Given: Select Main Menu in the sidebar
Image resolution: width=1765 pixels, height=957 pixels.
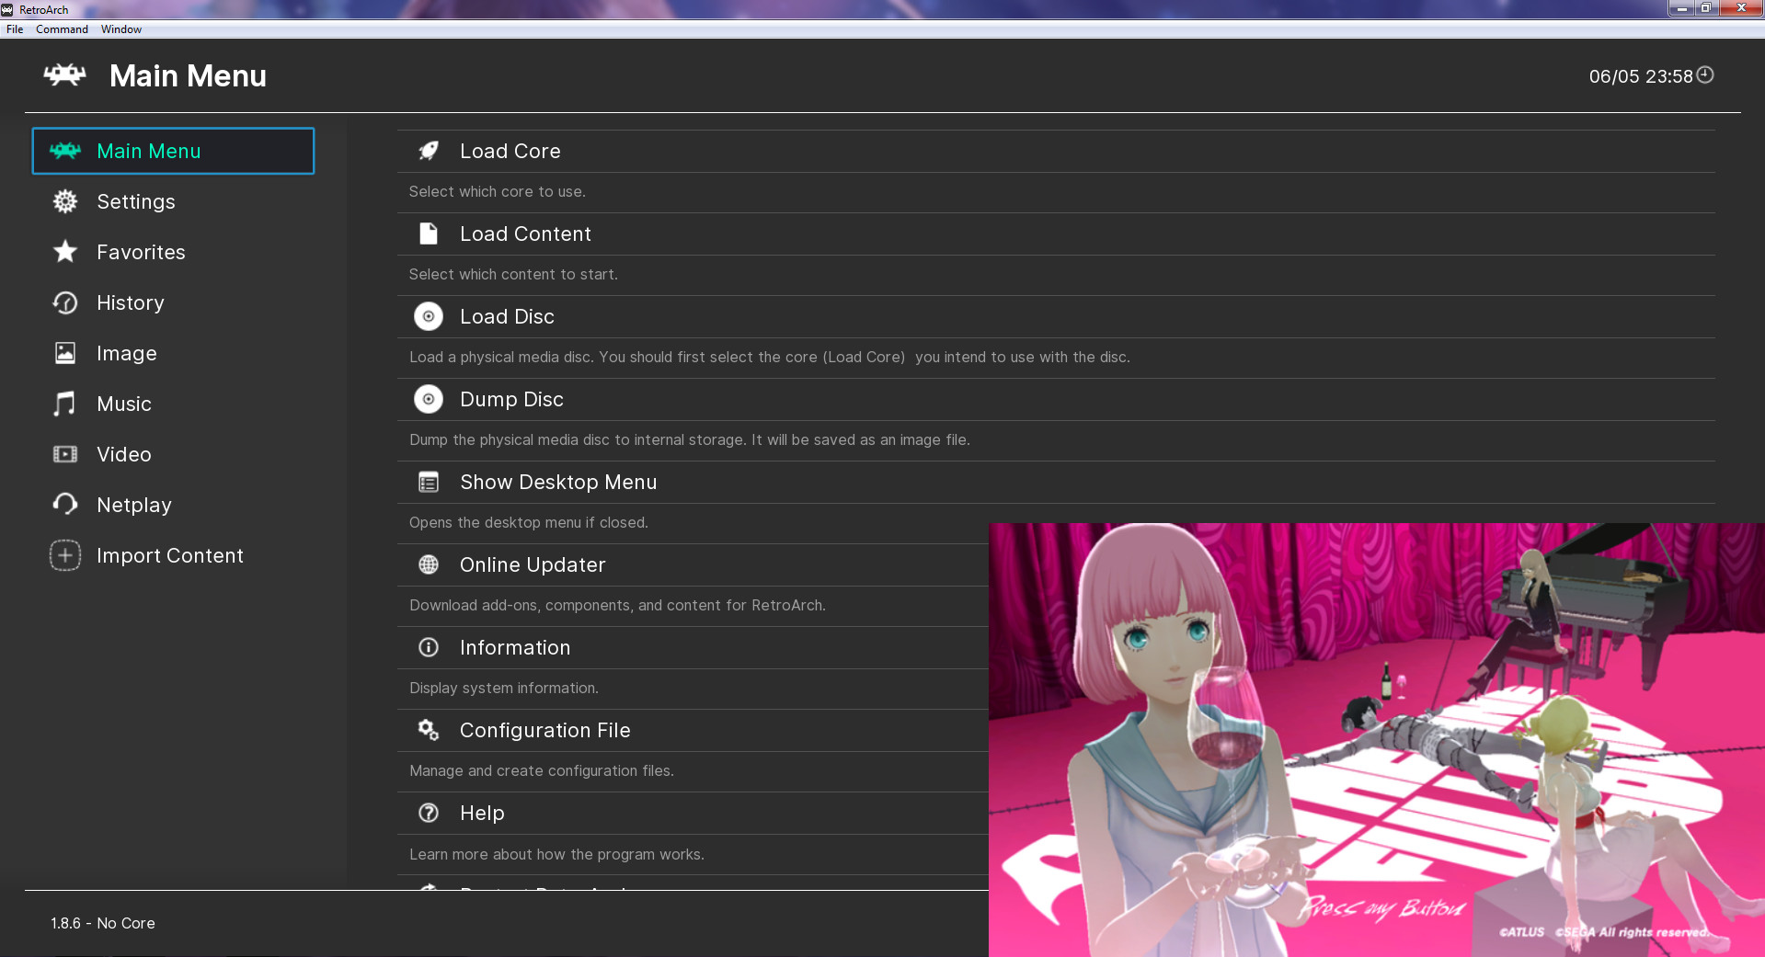Looking at the screenshot, I should pos(173,151).
